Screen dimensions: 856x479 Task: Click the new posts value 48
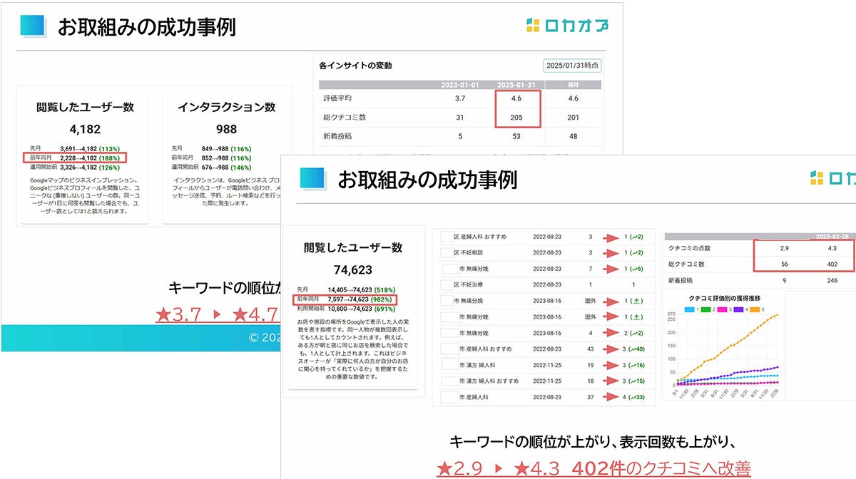(572, 136)
